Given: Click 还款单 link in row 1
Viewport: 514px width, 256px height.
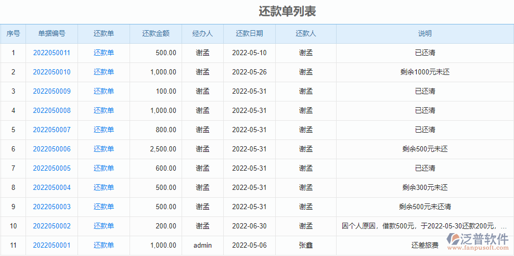Looking at the screenshot, I should pyautogui.click(x=104, y=53).
